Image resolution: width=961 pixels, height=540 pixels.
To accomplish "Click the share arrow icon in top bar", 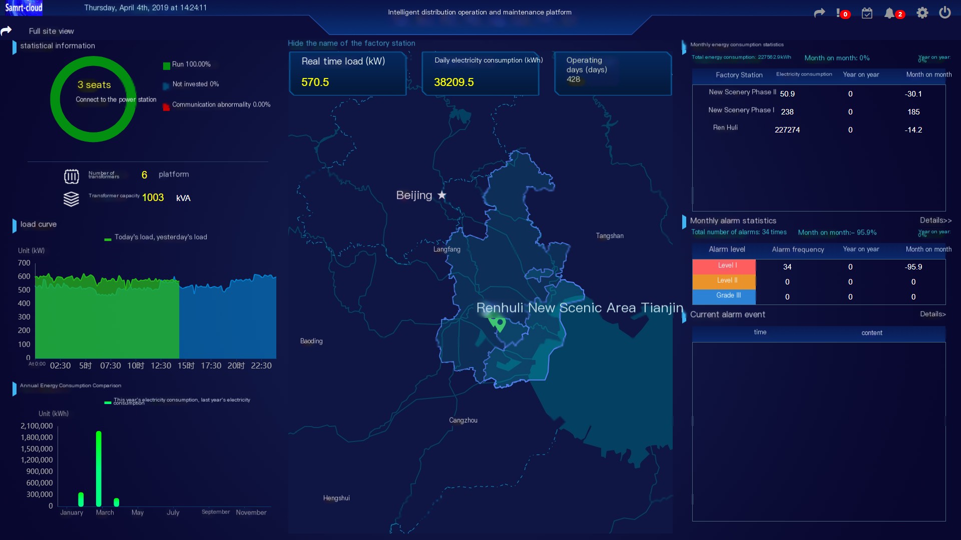I will [819, 13].
